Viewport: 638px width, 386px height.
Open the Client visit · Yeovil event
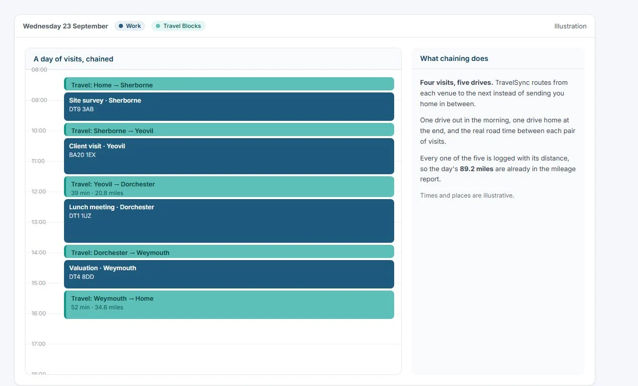point(229,156)
